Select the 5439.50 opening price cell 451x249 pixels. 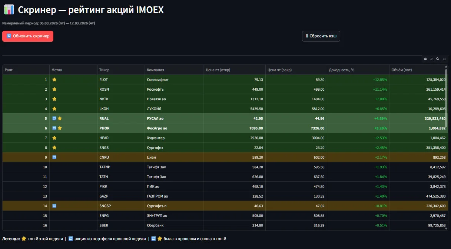pyautogui.click(x=234, y=109)
